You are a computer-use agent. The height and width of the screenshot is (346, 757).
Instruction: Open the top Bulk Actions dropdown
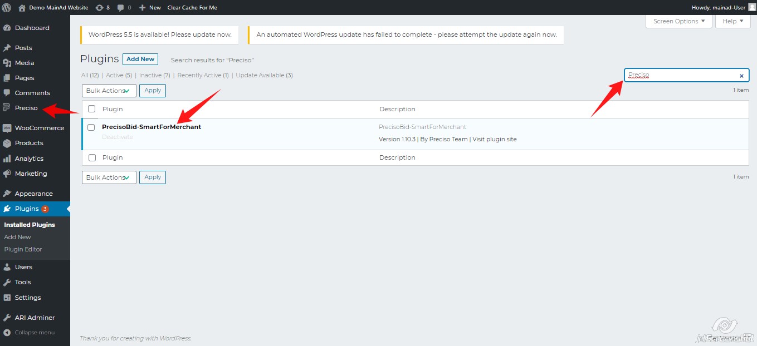tap(109, 91)
